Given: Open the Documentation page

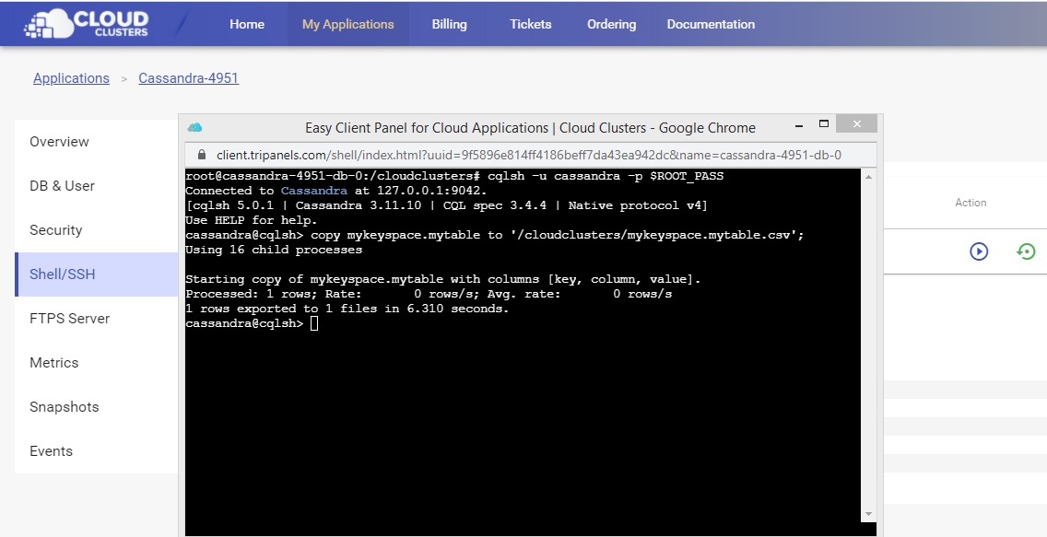Looking at the screenshot, I should (x=712, y=24).
